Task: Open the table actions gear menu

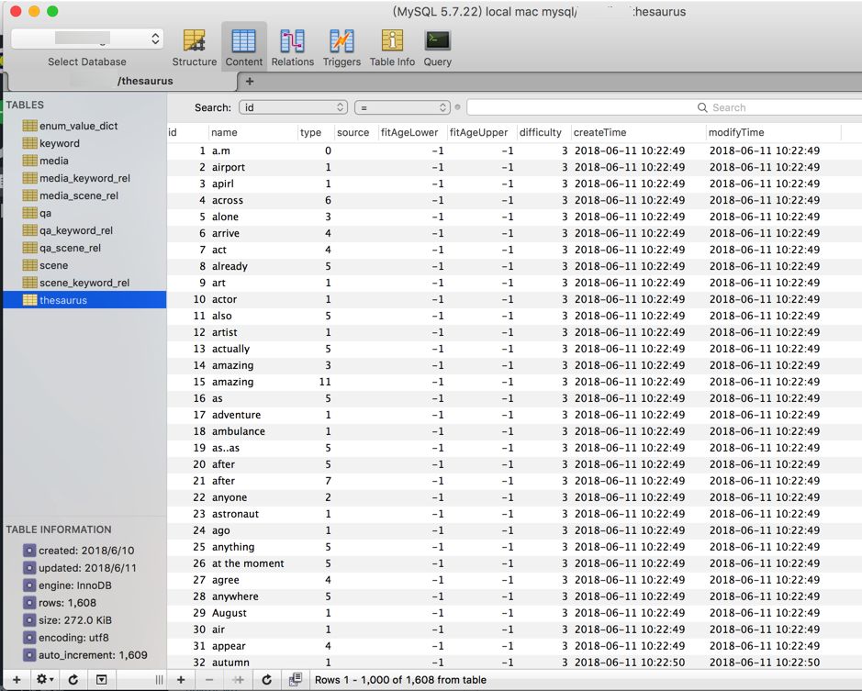Action: coord(45,680)
